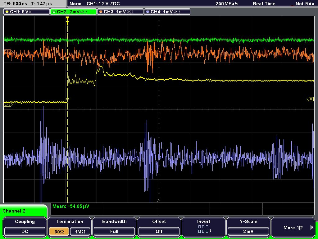Select the CH2: 2 mV channel tab
This screenshot has width=318, height=239.
73,12
